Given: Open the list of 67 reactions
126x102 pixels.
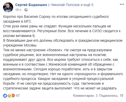Looking at the screenshot, I should (18, 95).
